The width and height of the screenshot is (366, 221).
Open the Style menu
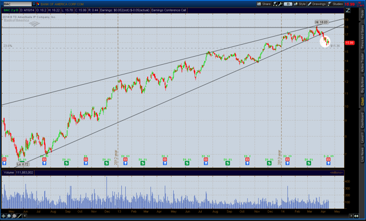[300, 4]
